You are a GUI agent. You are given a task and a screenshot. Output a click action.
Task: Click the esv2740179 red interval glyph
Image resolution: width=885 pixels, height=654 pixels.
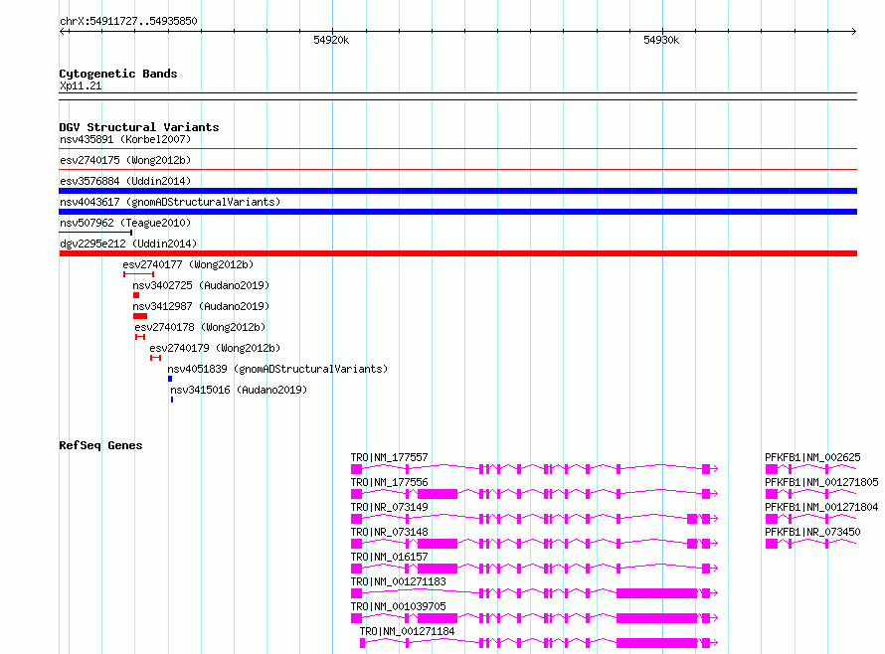click(156, 358)
